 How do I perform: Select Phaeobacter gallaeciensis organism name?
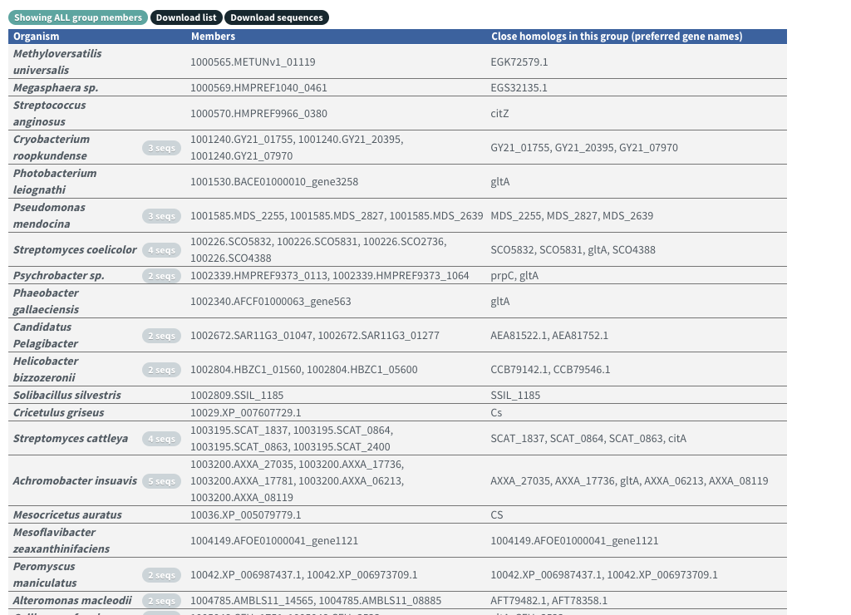(x=47, y=301)
